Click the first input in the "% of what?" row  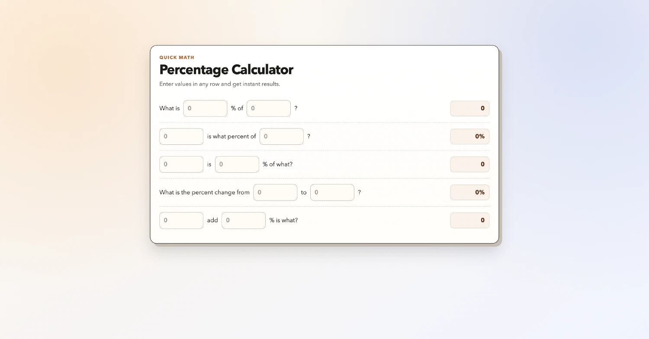[x=181, y=164]
